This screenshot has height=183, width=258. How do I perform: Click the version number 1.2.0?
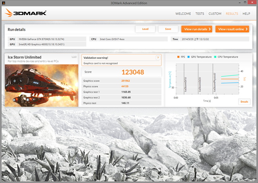[x=74, y=57]
